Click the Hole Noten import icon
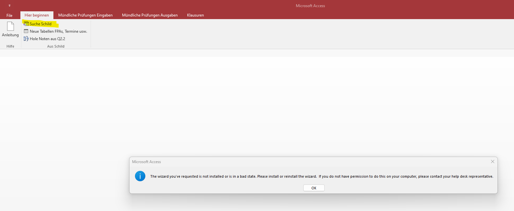 (26, 39)
